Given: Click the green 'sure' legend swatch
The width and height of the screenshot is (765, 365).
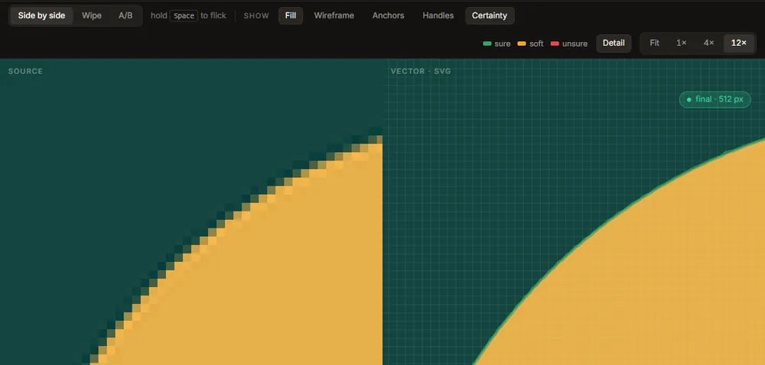Looking at the screenshot, I should click(487, 44).
